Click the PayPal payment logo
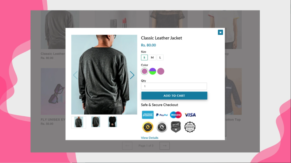291x163 pixels. click(162, 115)
